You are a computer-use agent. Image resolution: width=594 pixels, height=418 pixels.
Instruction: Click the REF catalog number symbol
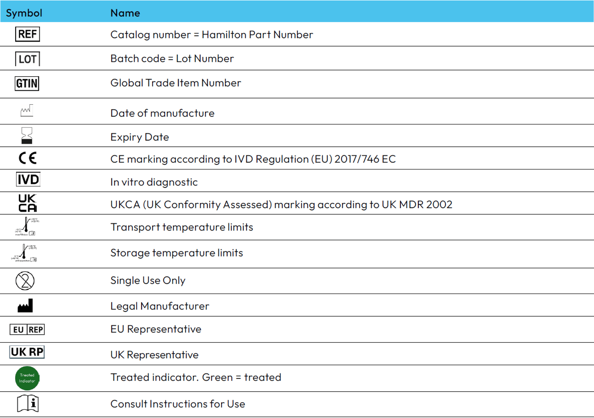tap(27, 34)
